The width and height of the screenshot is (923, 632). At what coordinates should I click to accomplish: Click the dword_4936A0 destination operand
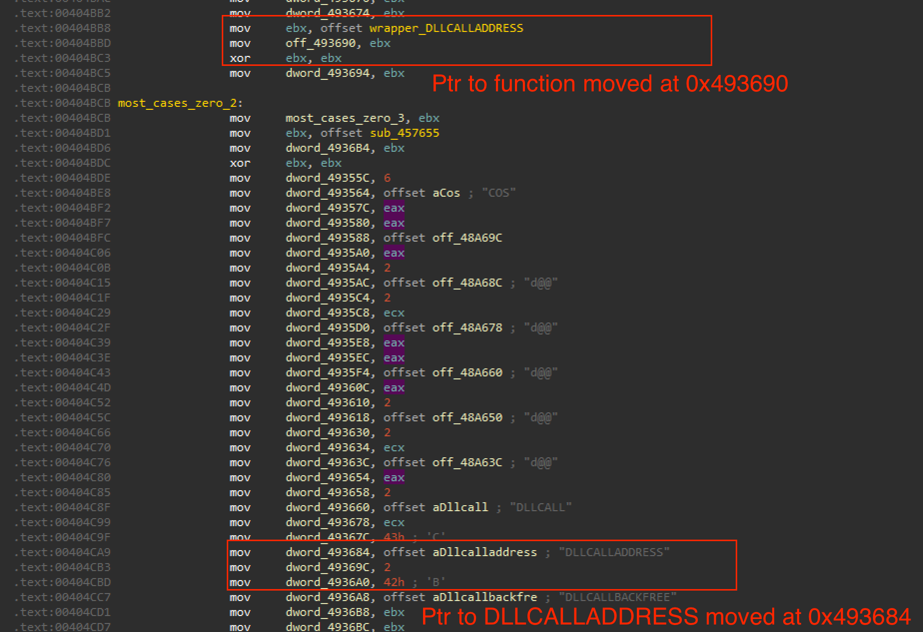coord(327,583)
